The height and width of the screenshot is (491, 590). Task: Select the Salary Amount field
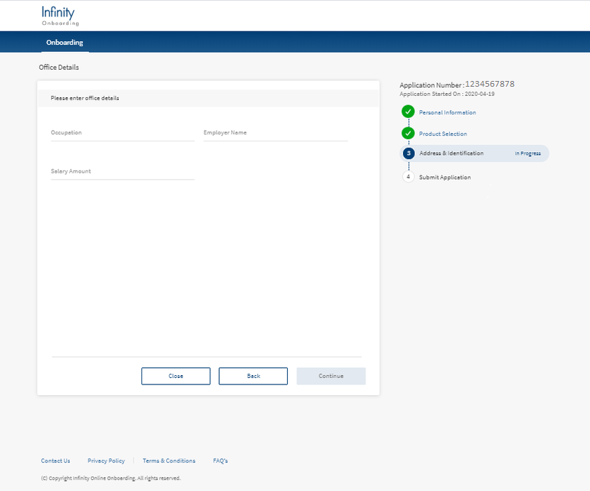pos(122,171)
